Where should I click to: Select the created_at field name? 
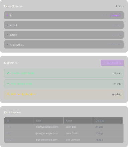[17, 45]
